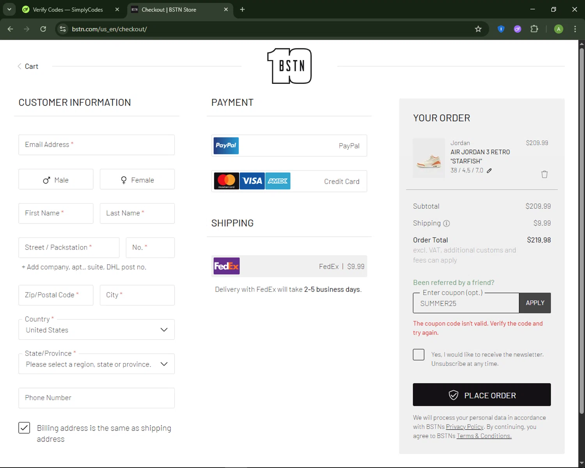The width and height of the screenshot is (585, 468).
Task: Open the Extensions puzzle icon
Action: click(x=534, y=29)
